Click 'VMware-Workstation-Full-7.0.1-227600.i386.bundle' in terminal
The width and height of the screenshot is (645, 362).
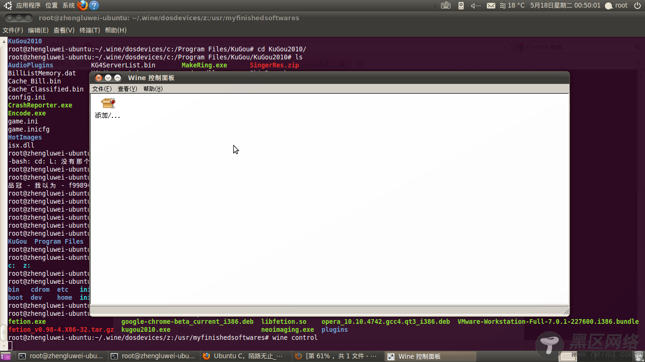click(x=548, y=321)
